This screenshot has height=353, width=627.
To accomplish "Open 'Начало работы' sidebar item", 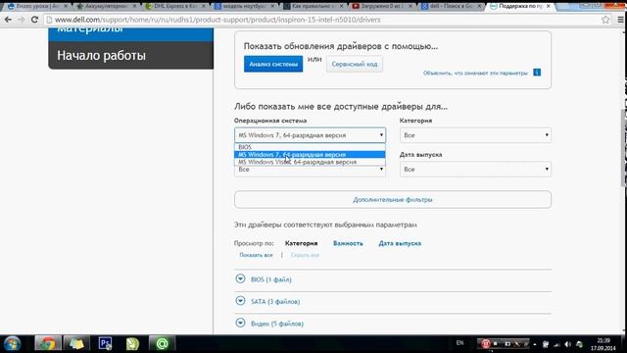I will tap(130, 55).
